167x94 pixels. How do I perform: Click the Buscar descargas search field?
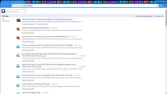(16, 11)
